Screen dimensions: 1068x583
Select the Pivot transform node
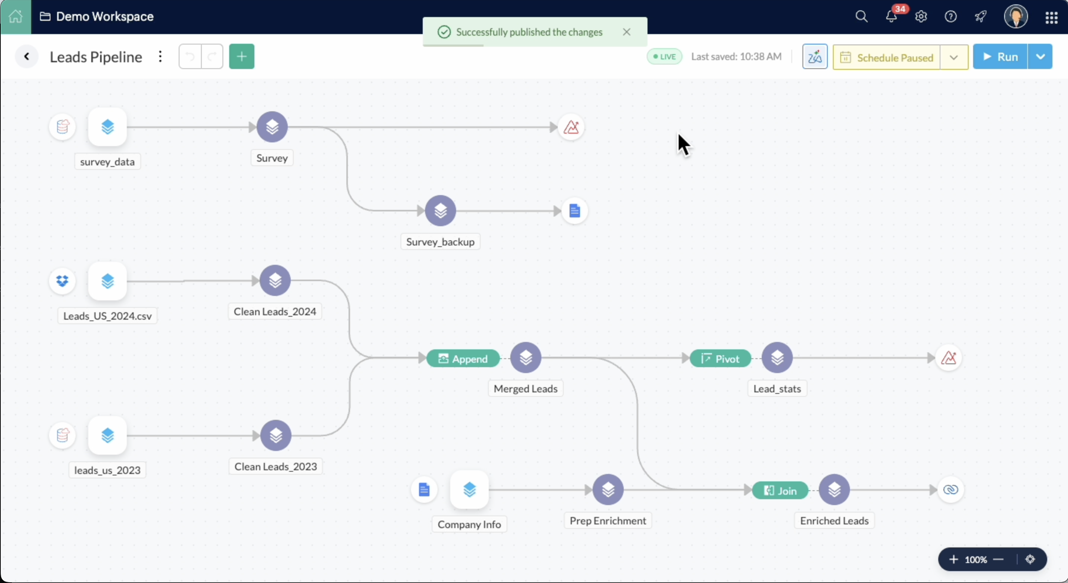[x=720, y=359]
